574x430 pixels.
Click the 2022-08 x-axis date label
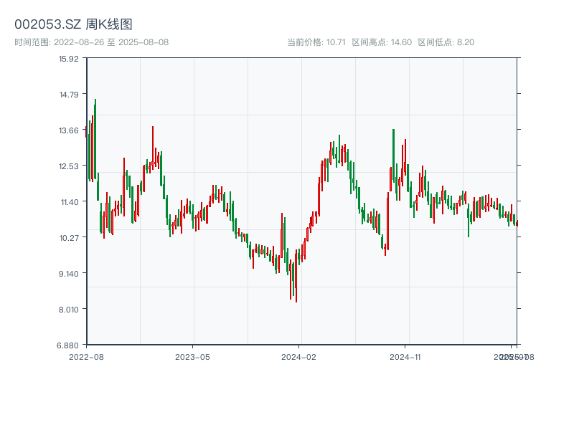[86, 356]
